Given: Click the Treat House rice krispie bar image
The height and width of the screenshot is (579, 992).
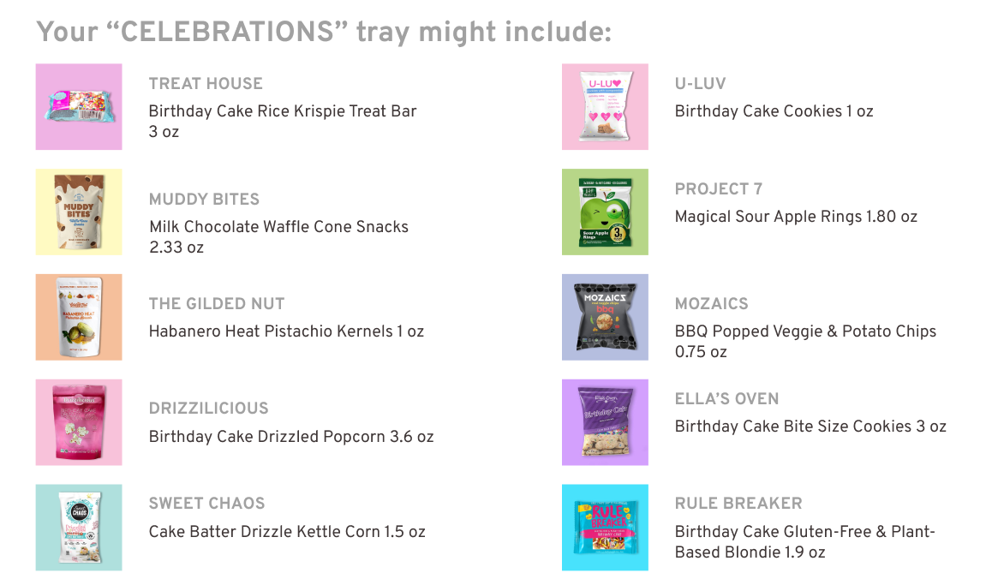Looking at the screenshot, I should pyautogui.click(x=79, y=107).
